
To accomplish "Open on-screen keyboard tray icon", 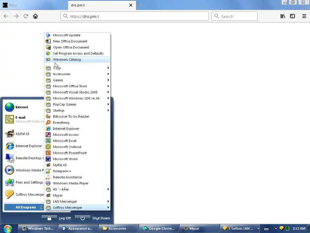I will pyautogui.click(x=266, y=229).
